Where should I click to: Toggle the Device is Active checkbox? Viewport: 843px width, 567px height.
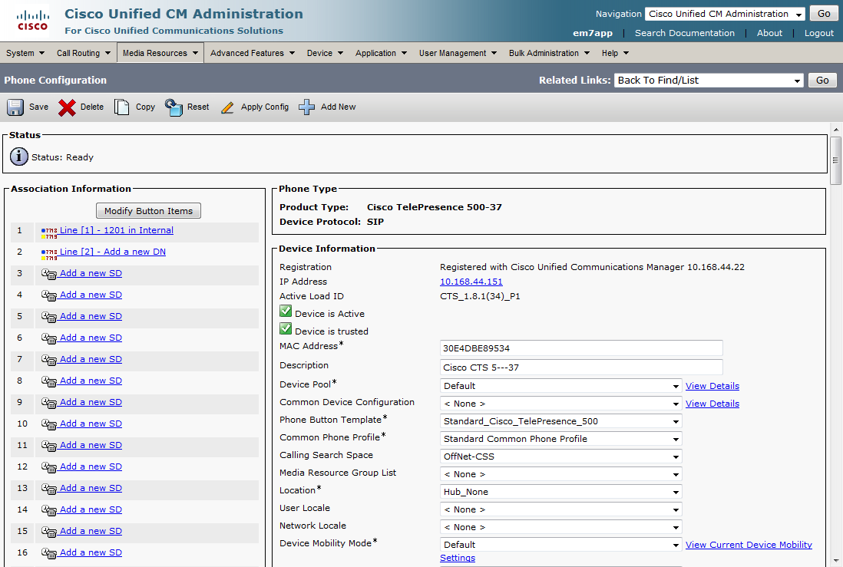[x=286, y=312]
